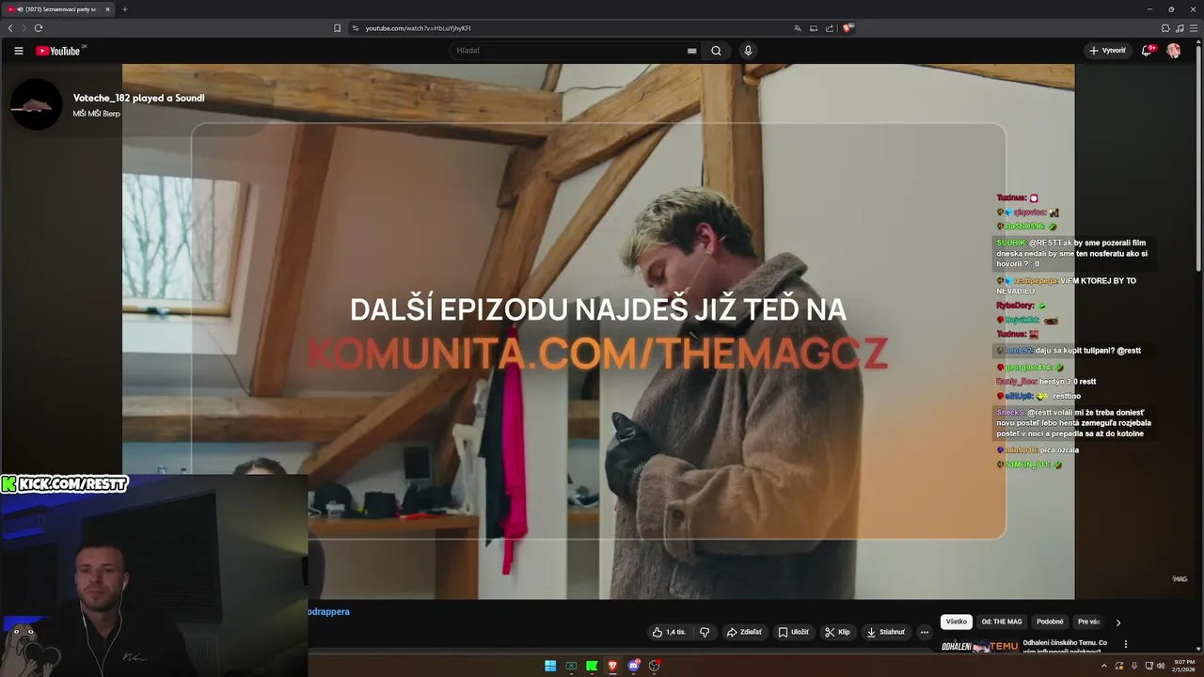This screenshot has height=677, width=1204.
Task: View site settings icon beside the URL
Action: tap(356, 28)
